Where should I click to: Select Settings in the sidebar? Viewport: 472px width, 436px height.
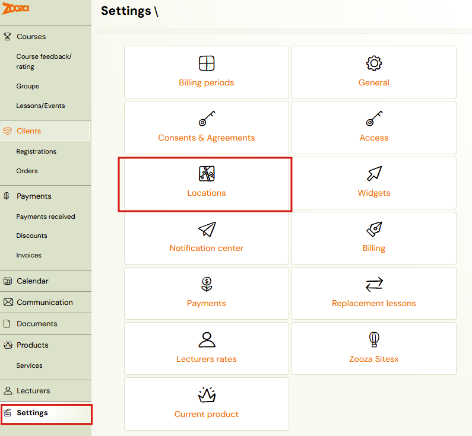32,413
